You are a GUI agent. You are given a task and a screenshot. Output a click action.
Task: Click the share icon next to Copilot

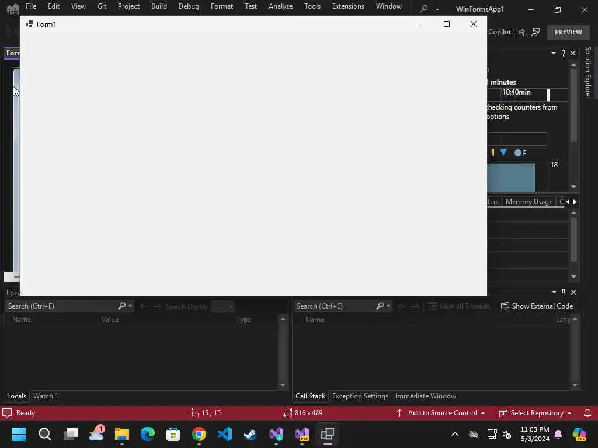tap(520, 33)
